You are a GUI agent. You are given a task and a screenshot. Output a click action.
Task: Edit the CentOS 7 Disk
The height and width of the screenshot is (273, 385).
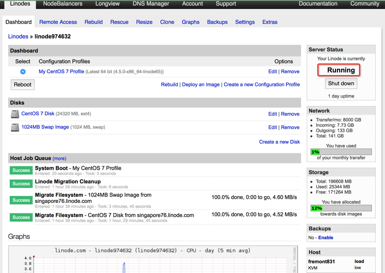tap(272, 114)
